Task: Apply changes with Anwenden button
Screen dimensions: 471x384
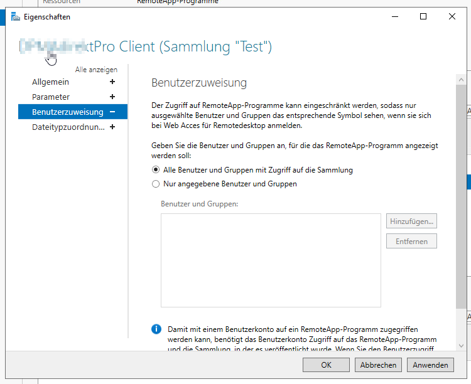Action: (x=430, y=365)
